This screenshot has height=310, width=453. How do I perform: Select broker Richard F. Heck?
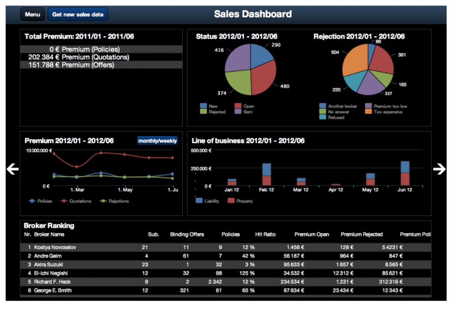pos(52,282)
